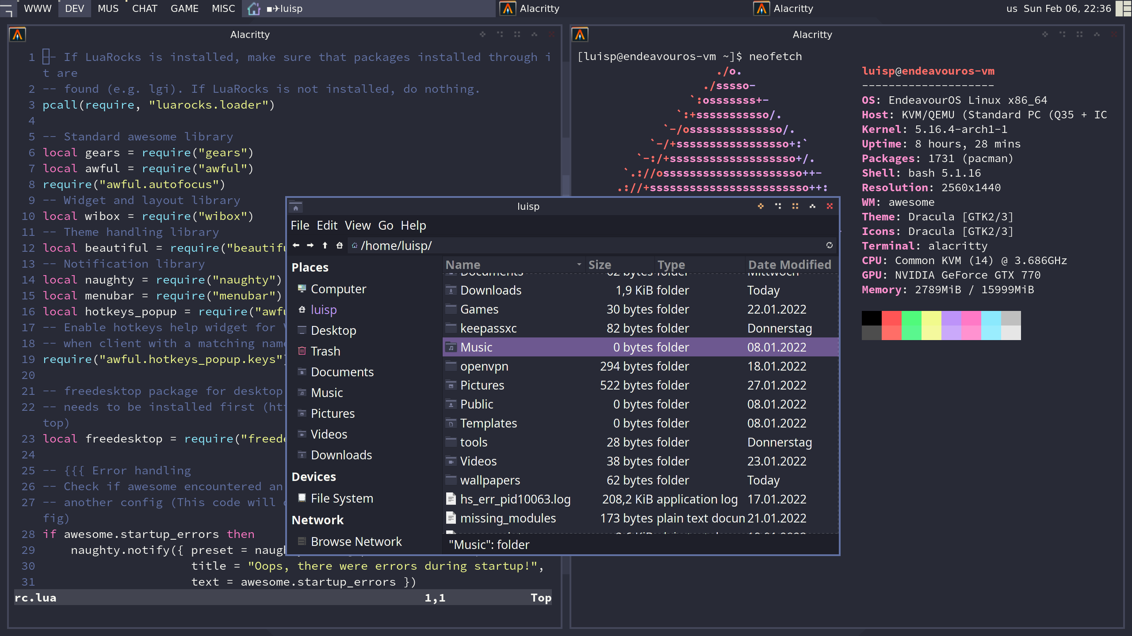Sort files by the Date Modified header
1132x636 pixels.
[x=789, y=265]
